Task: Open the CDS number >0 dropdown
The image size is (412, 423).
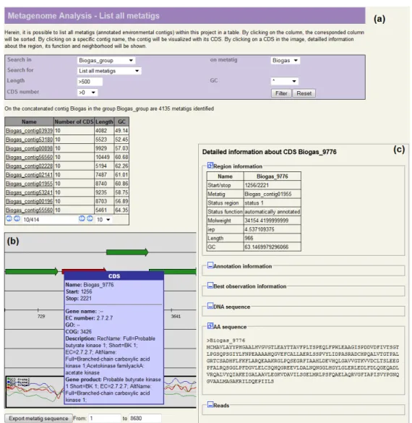Action: tap(87, 93)
